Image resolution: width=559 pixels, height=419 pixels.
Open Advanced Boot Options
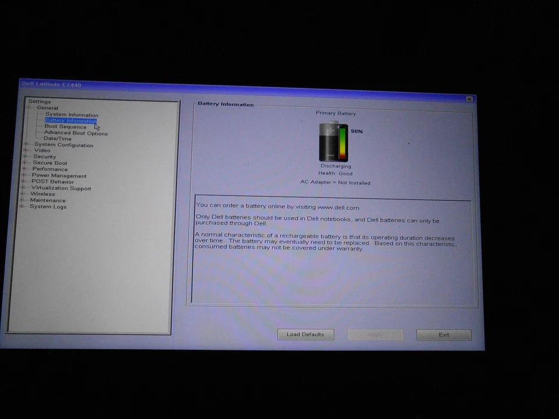tap(76, 133)
